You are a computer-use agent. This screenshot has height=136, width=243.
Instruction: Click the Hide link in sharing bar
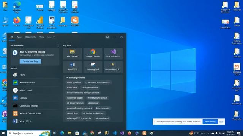click(221, 122)
